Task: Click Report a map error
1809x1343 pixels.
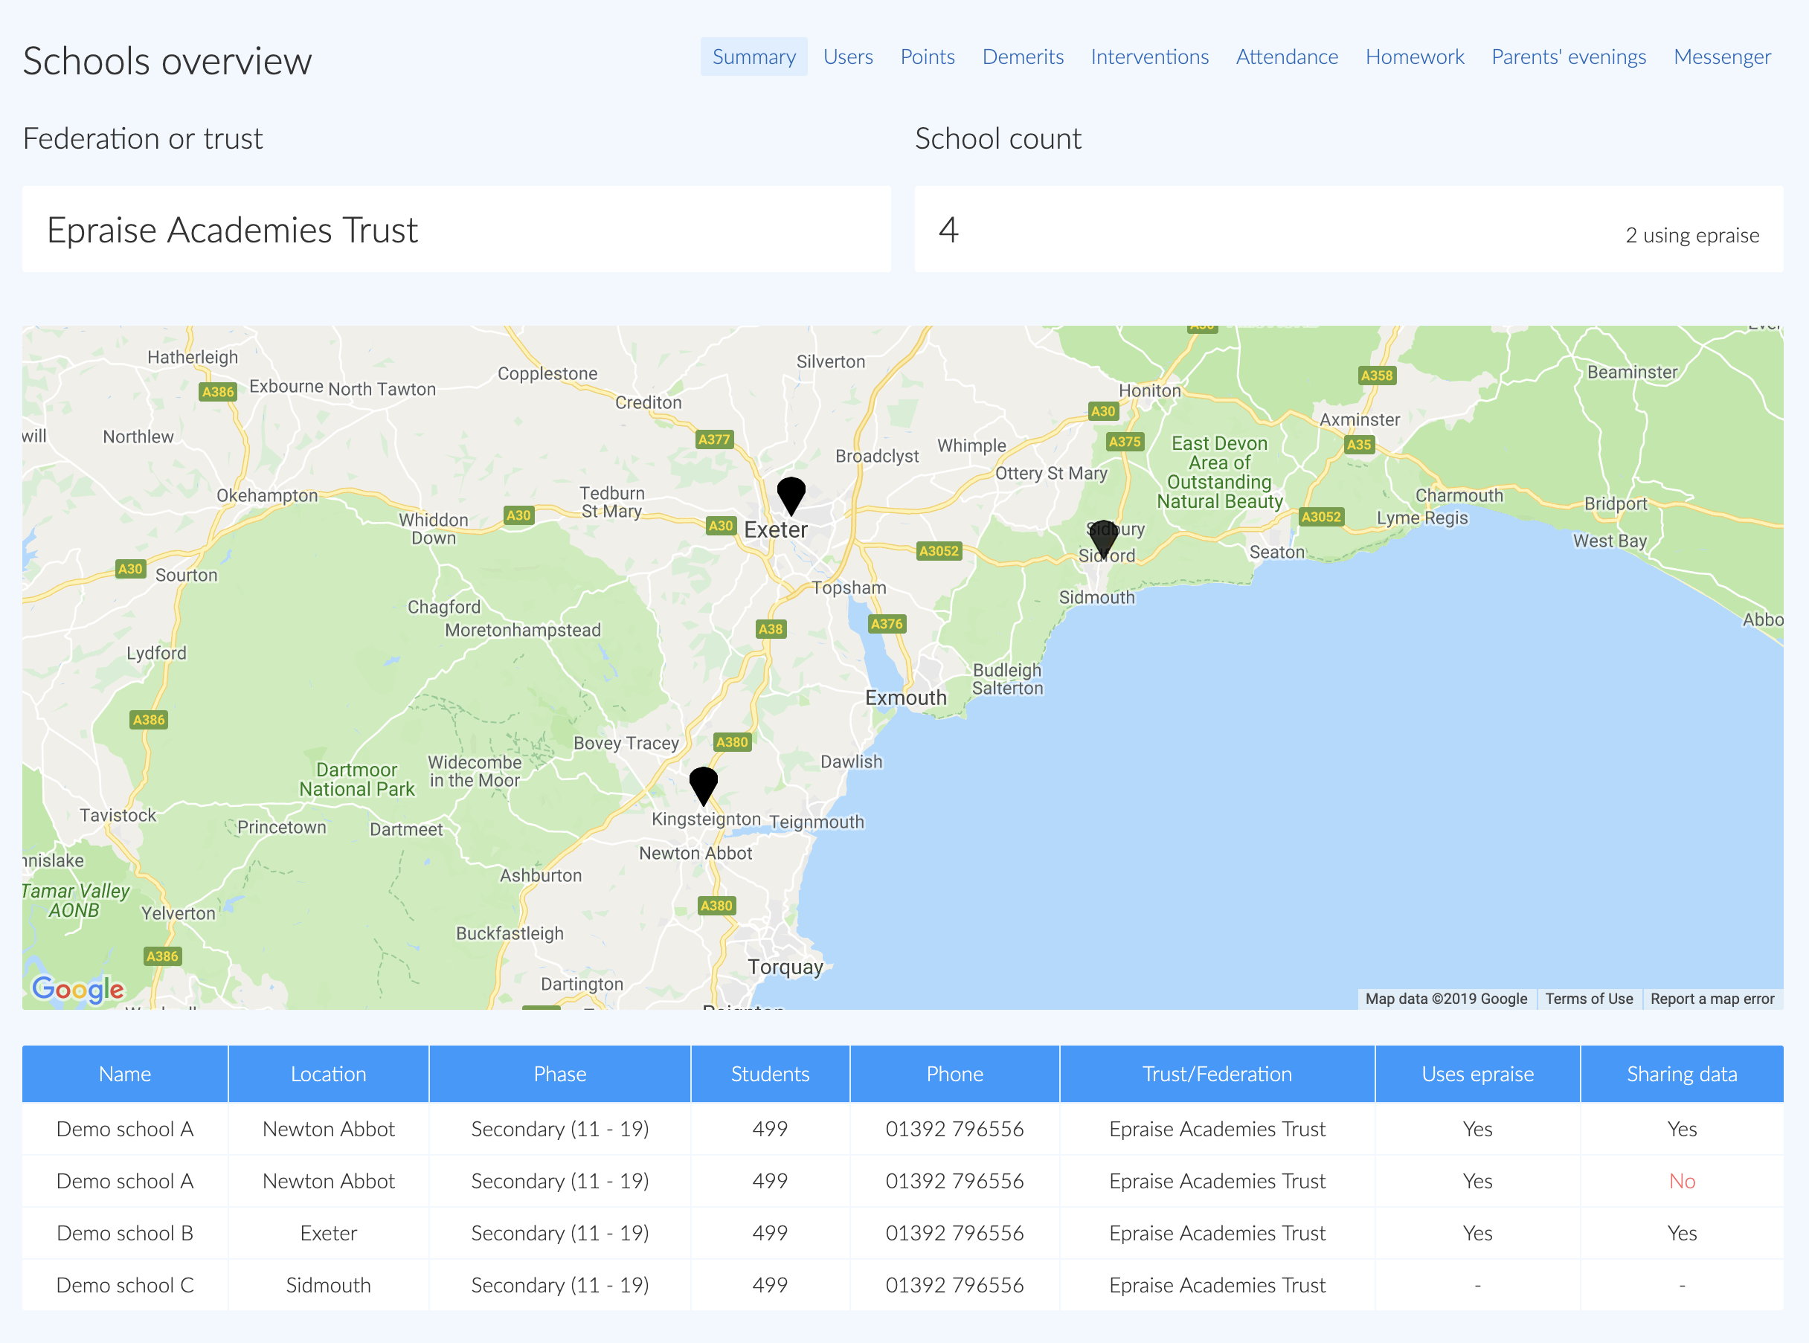Action: [1712, 999]
